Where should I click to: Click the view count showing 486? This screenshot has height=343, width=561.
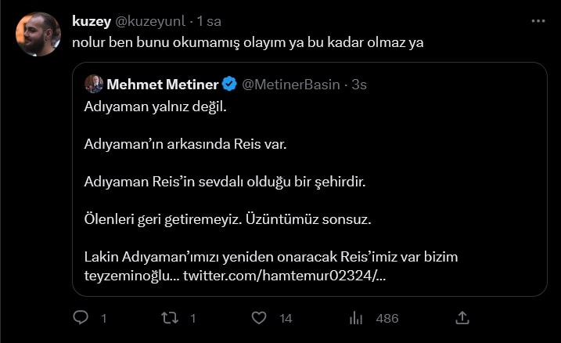(x=387, y=318)
